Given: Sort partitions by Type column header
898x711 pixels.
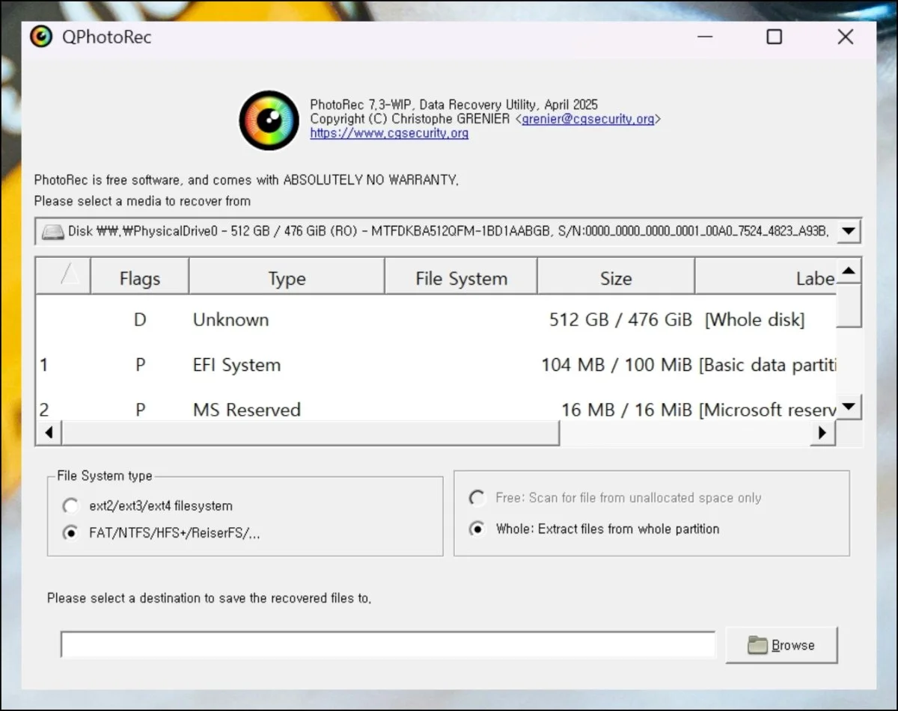Looking at the screenshot, I should (x=287, y=279).
